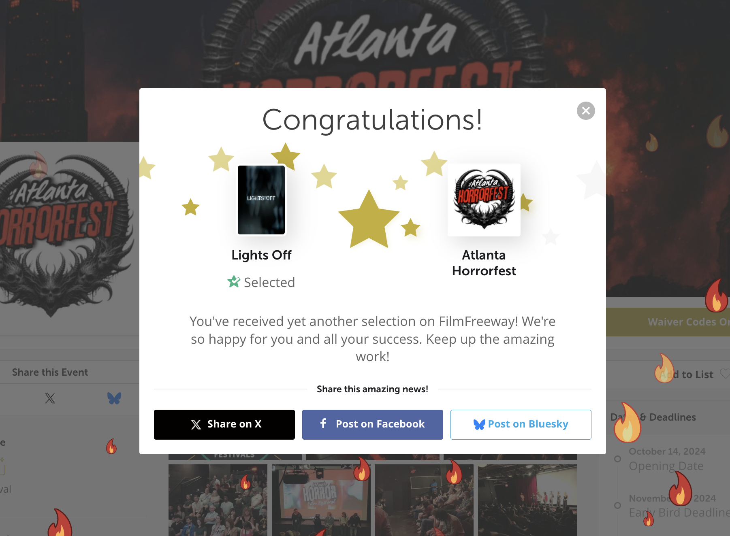Viewport: 730px width, 536px height.
Task: Click the Lights Off title link
Action: tap(261, 255)
